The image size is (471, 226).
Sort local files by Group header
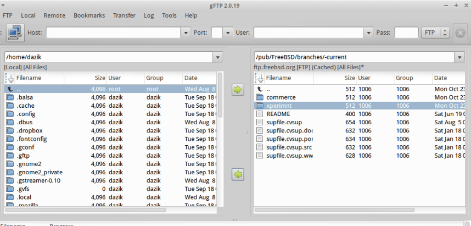[x=164, y=78]
